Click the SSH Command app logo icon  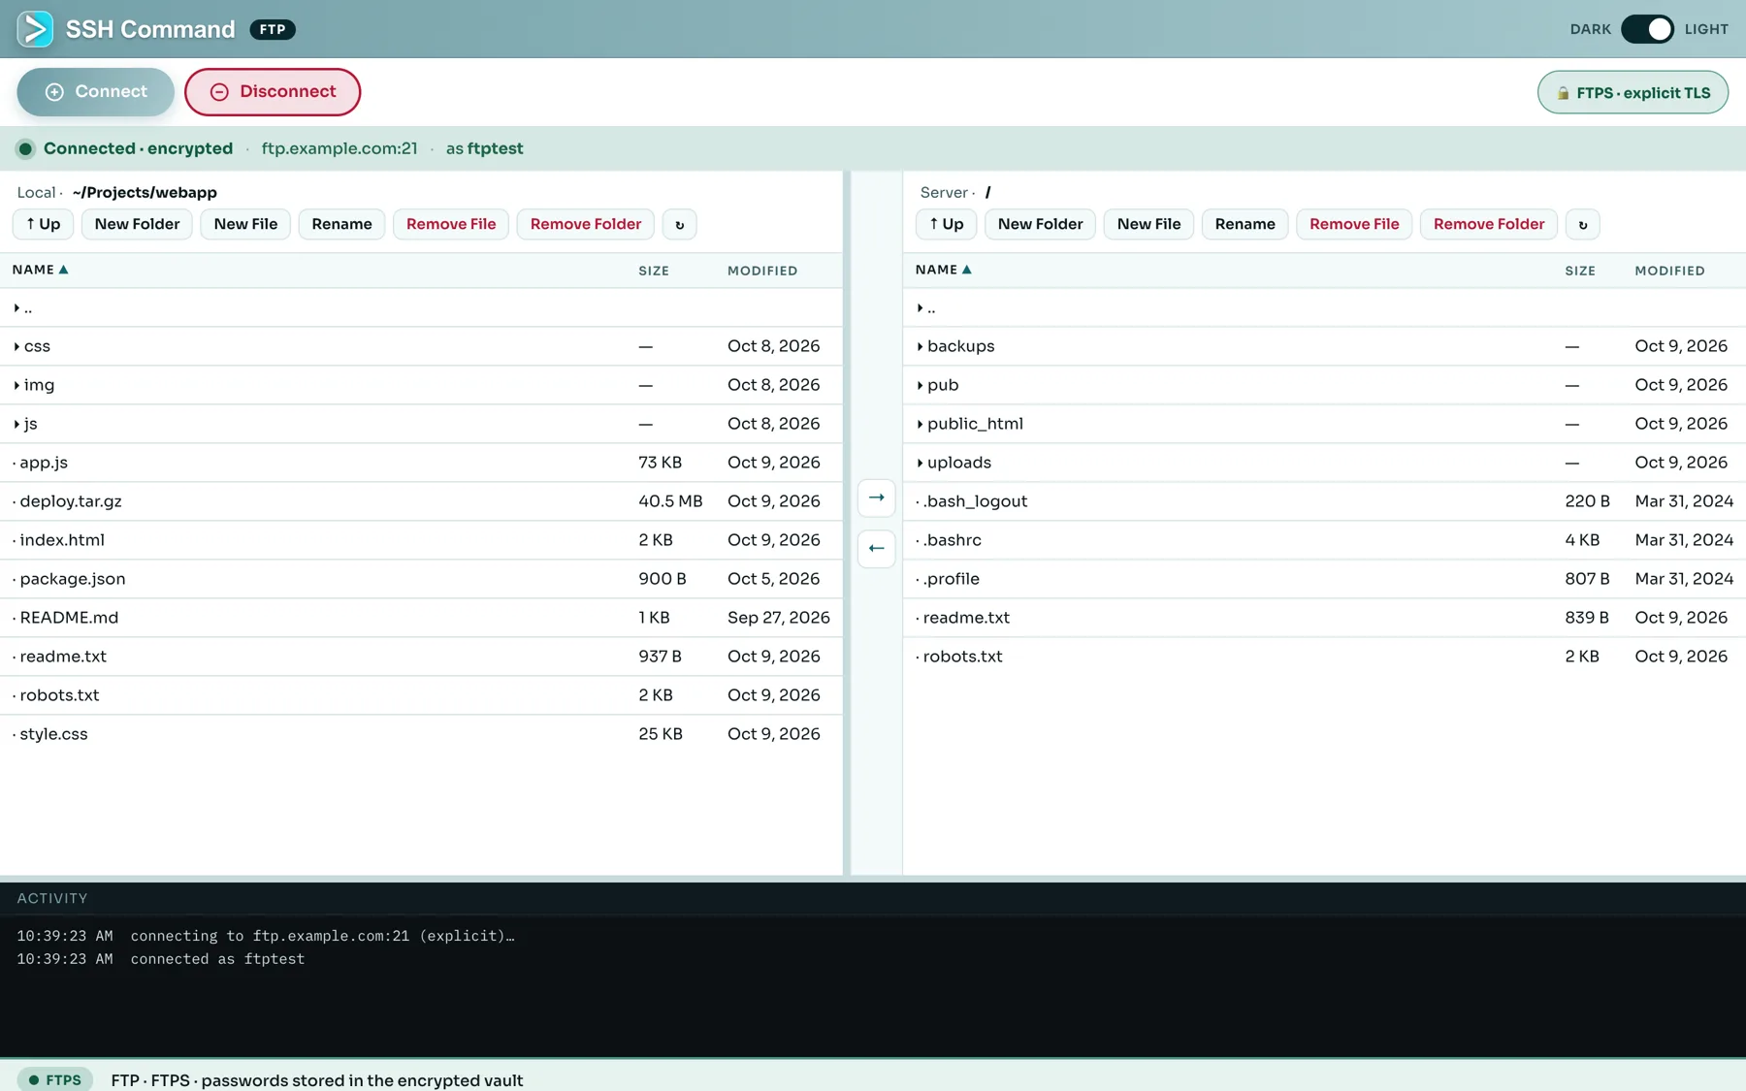click(36, 29)
